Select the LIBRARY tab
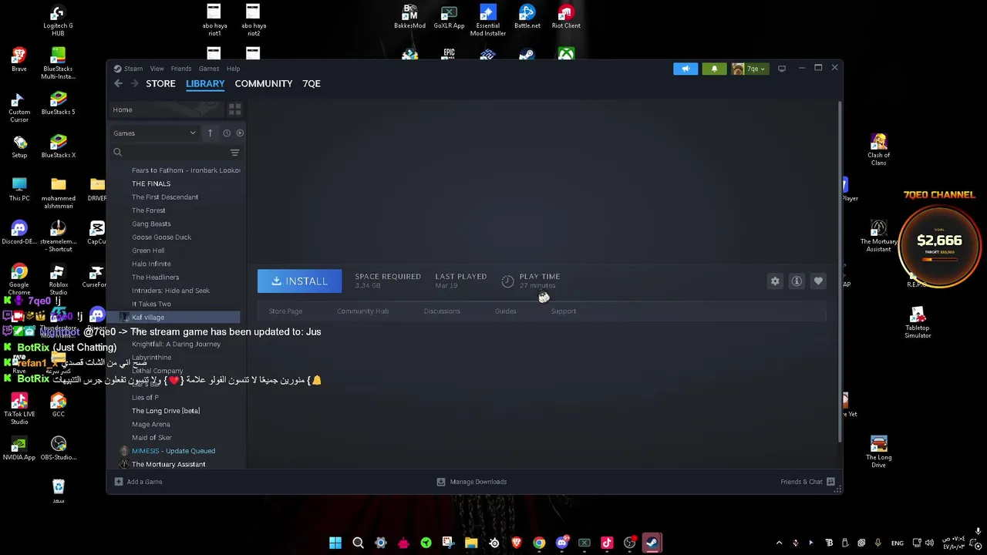Viewport: 987px width, 555px height. coord(205,83)
